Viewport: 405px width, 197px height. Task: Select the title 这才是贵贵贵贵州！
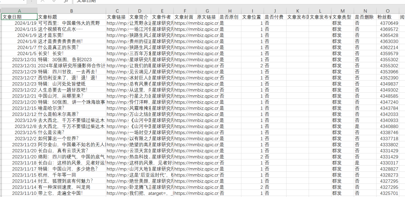[72, 41]
